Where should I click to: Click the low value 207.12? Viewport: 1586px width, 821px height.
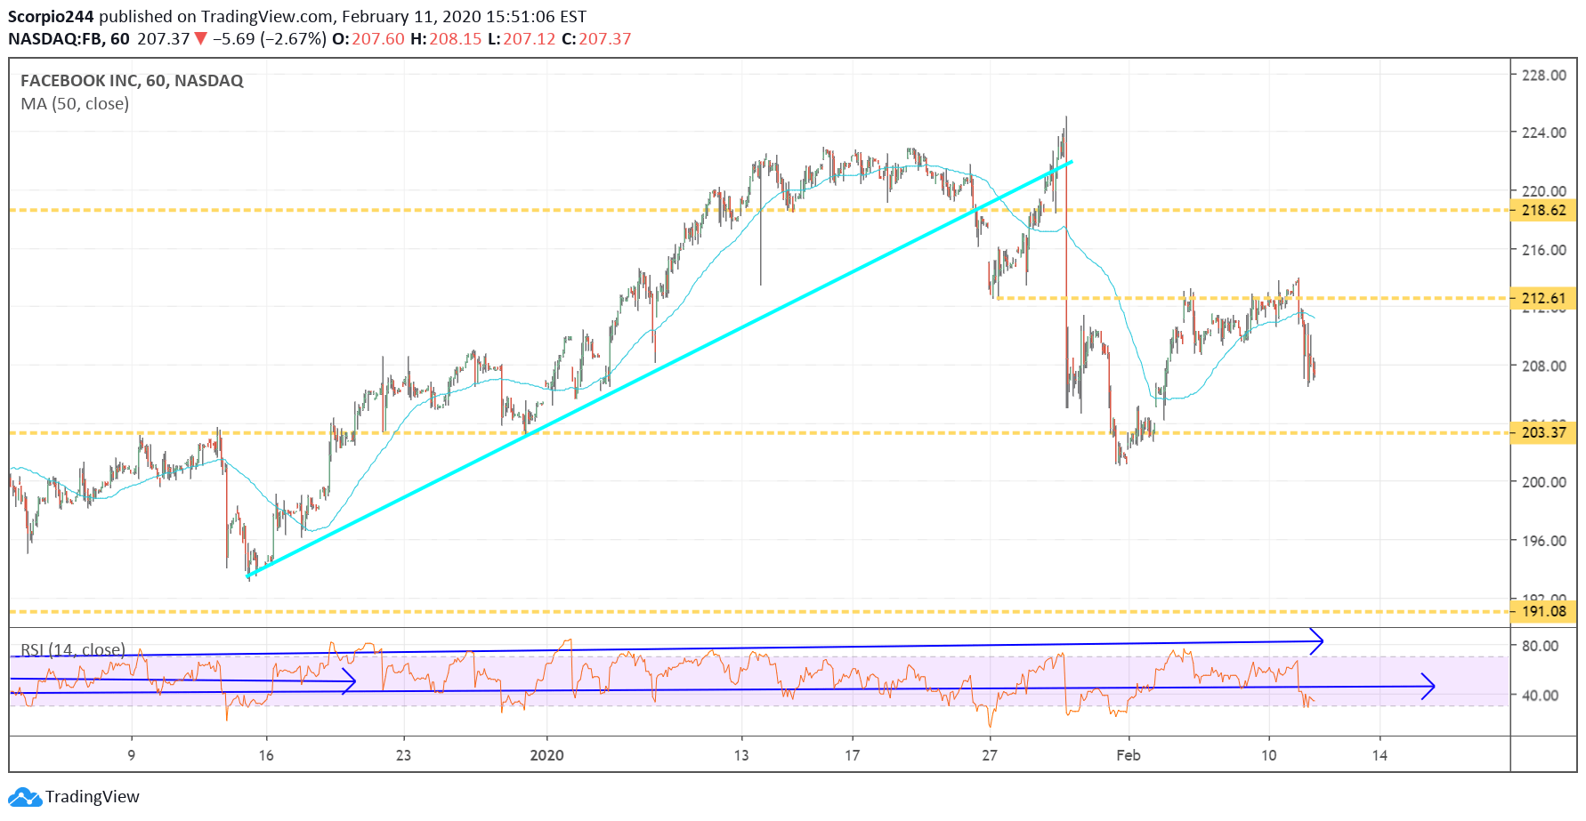[530, 39]
